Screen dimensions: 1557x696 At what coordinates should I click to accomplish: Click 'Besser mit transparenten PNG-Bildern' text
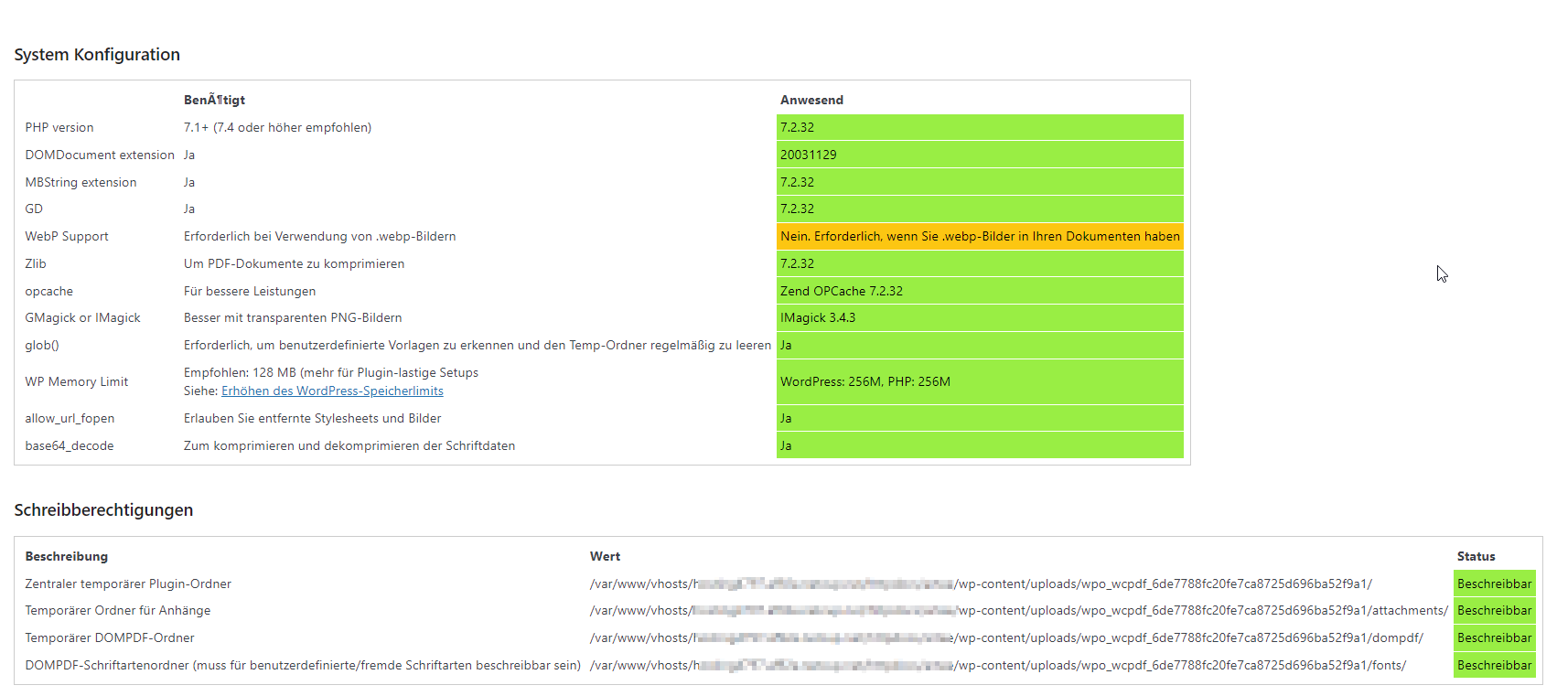pyautogui.click(x=293, y=317)
